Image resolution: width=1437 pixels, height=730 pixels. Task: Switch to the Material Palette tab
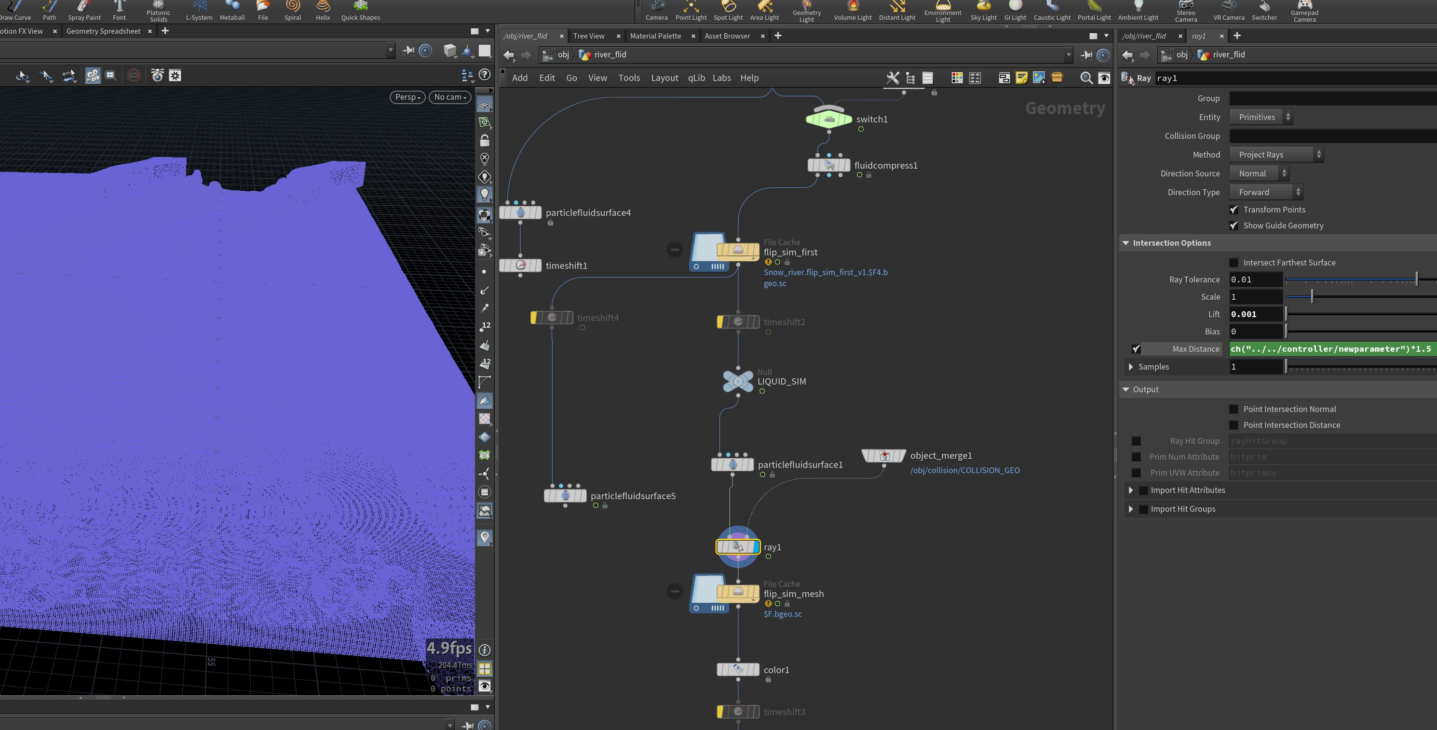pos(655,36)
